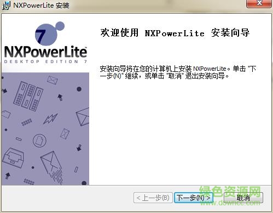
Task: Click the 取消 cancel button
Action: coord(243,198)
